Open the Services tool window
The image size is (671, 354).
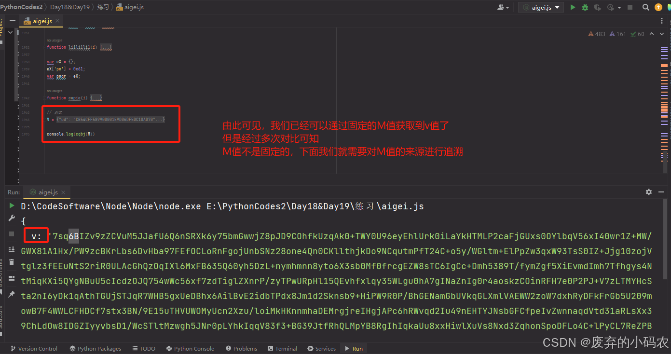click(321, 348)
